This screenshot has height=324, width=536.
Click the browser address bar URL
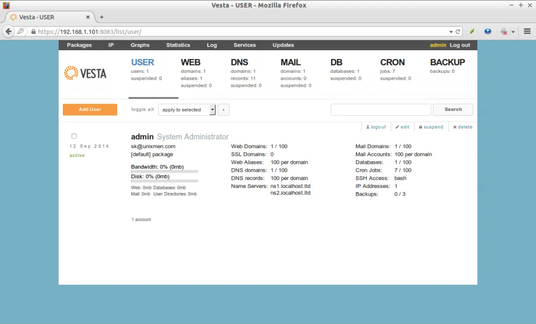pyautogui.click(x=90, y=32)
